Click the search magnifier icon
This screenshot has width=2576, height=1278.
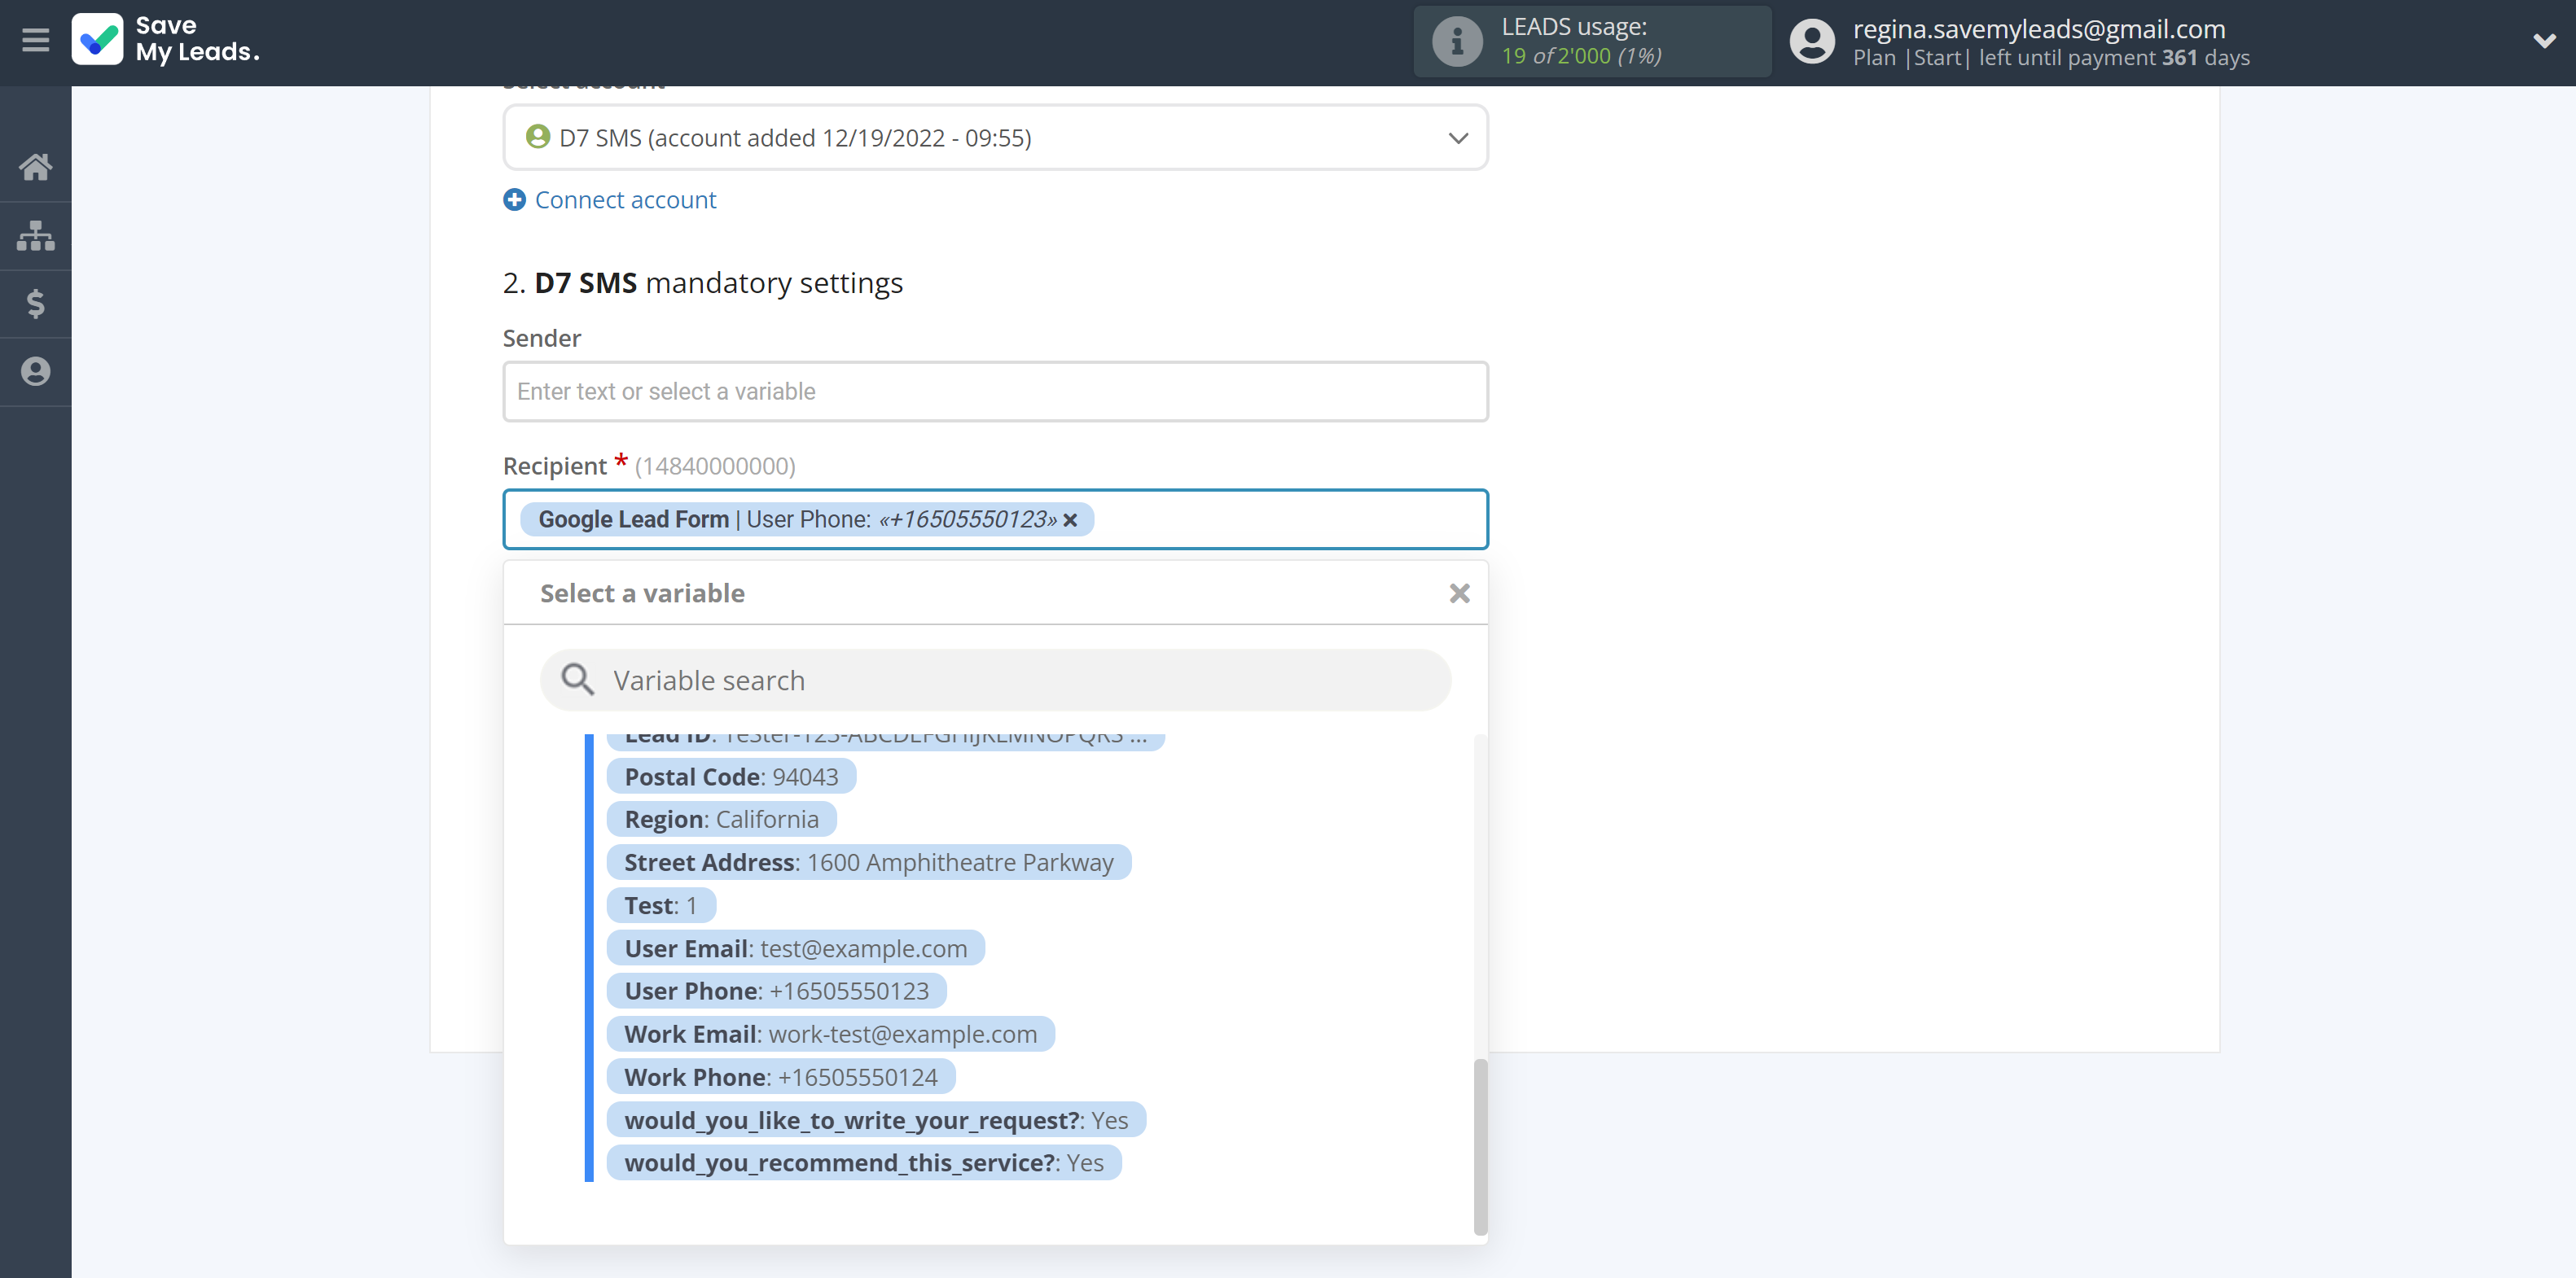tap(577, 681)
